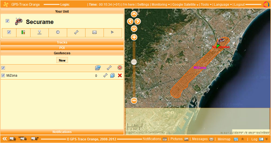
Task: Click the Securame unit name text
Action: click(x=40, y=22)
